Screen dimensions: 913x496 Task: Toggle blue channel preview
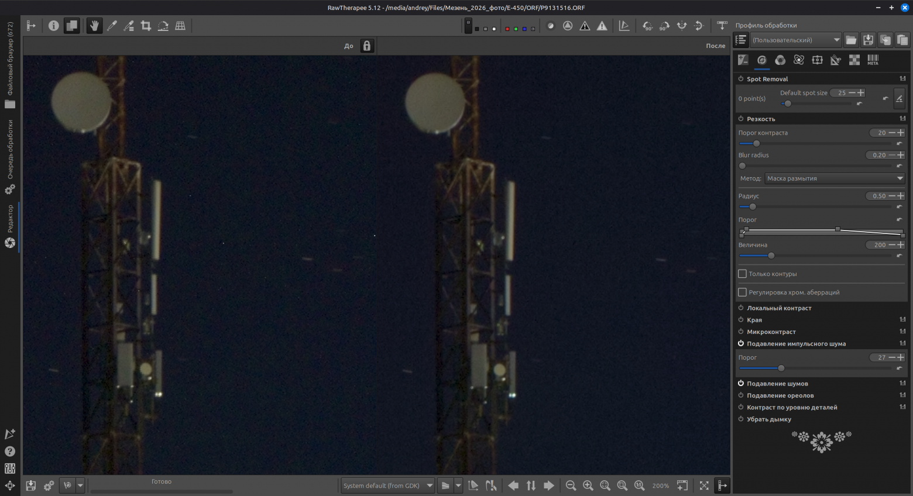[524, 29]
